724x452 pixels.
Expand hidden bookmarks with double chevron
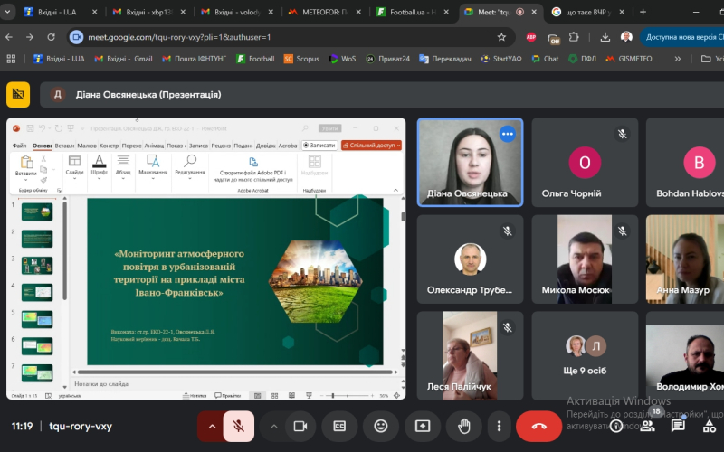[x=677, y=59]
